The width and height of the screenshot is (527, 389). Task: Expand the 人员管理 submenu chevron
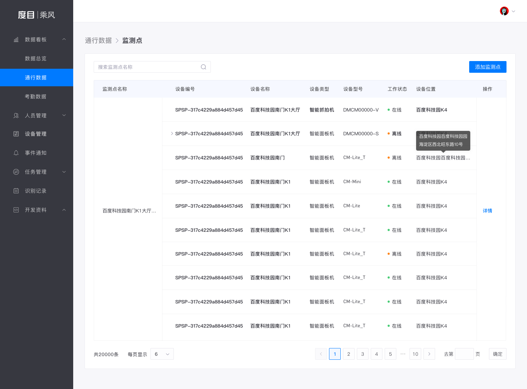point(64,116)
